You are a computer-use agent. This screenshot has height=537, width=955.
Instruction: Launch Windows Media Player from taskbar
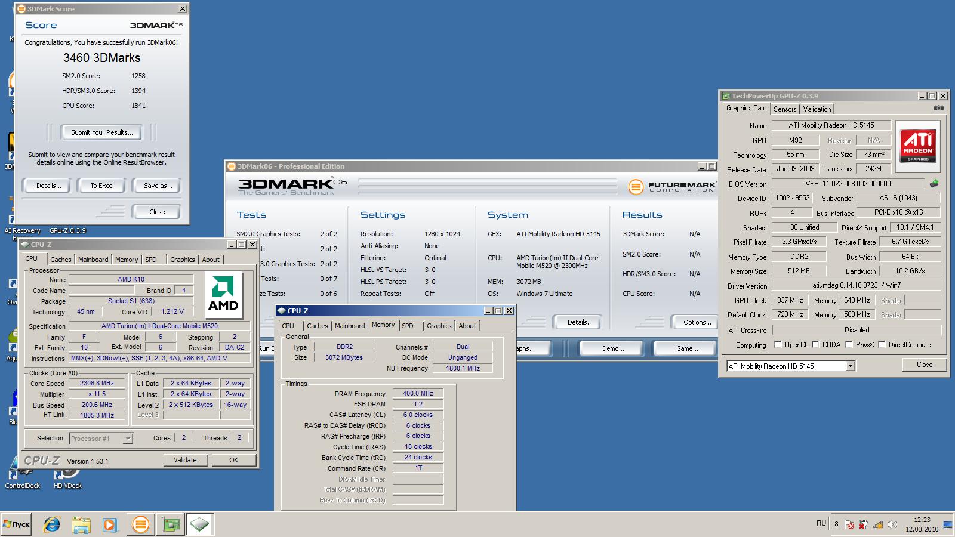pyautogui.click(x=110, y=524)
